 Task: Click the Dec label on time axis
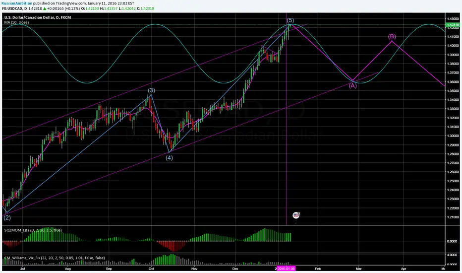click(x=235, y=269)
